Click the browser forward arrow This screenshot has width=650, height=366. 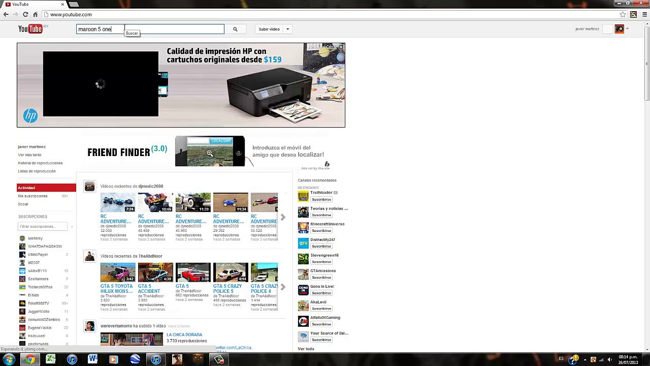point(16,14)
